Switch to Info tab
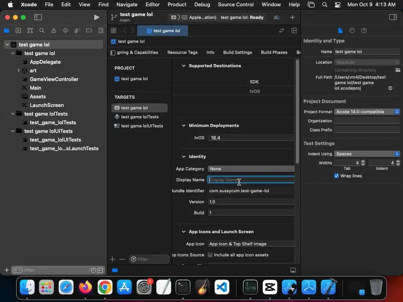This screenshot has width=403, height=302. click(x=210, y=52)
